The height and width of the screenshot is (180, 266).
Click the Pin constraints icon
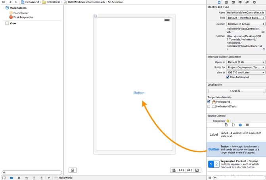click(182, 170)
